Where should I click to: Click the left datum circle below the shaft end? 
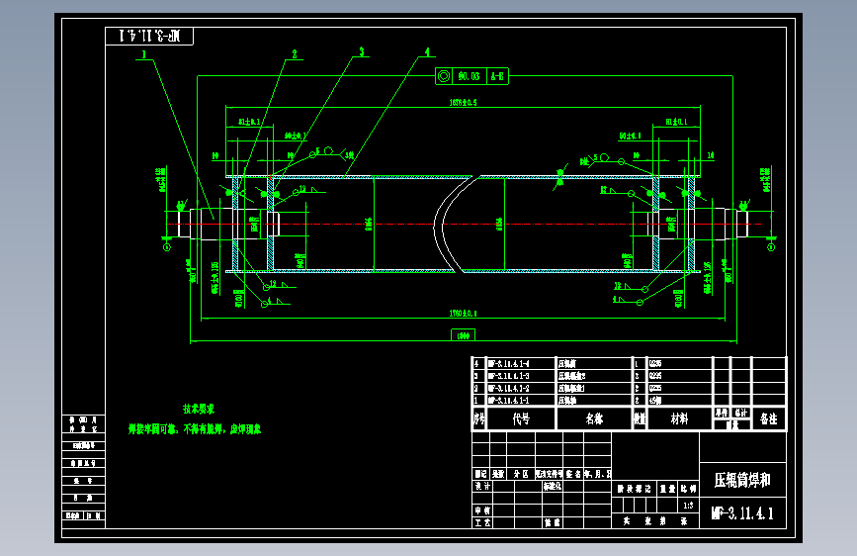(x=167, y=247)
